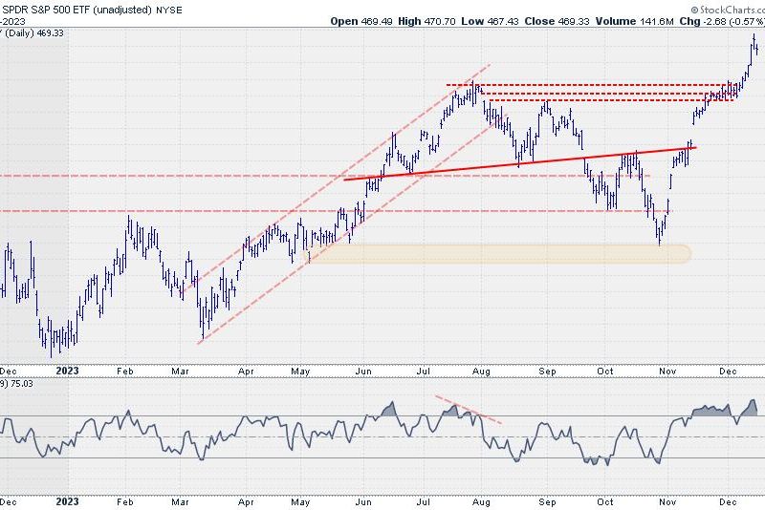Select the Open price value 469.49
Image resolution: width=765 pixels, height=510 pixels.
[x=376, y=21]
